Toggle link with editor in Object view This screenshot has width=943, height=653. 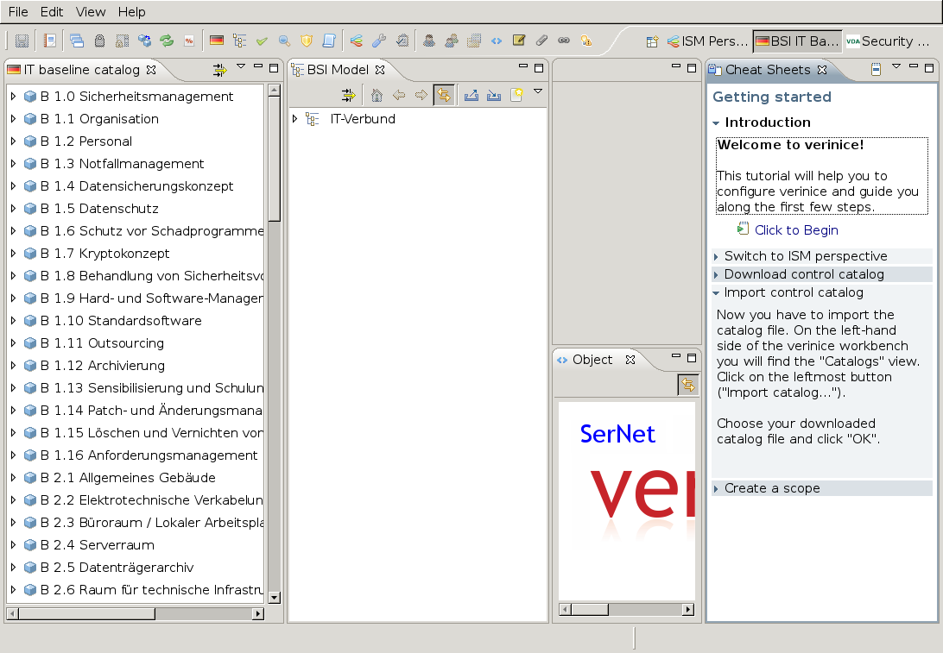(x=687, y=385)
